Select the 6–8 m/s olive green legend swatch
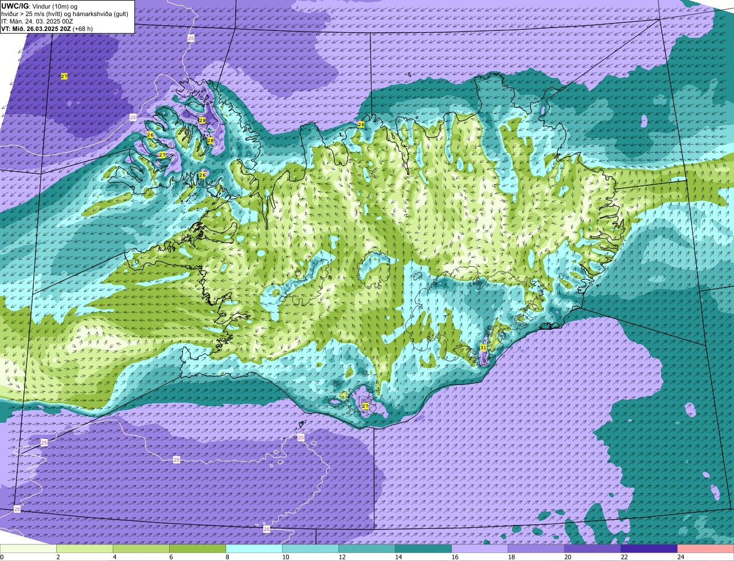734x561 pixels. pyautogui.click(x=198, y=548)
